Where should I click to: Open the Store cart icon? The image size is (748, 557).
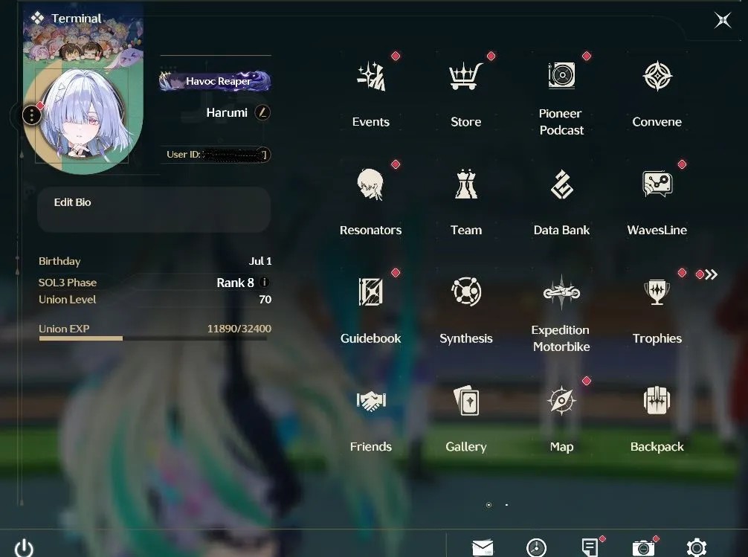(465, 77)
